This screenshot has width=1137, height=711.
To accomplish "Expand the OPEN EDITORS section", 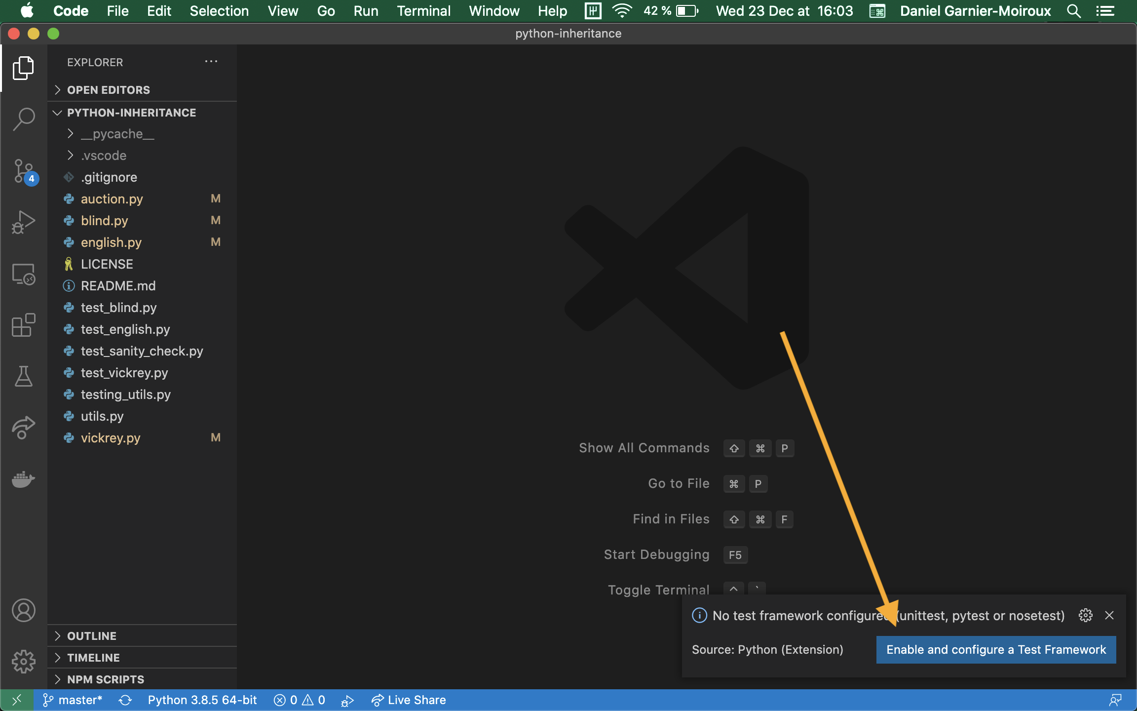I will click(109, 90).
